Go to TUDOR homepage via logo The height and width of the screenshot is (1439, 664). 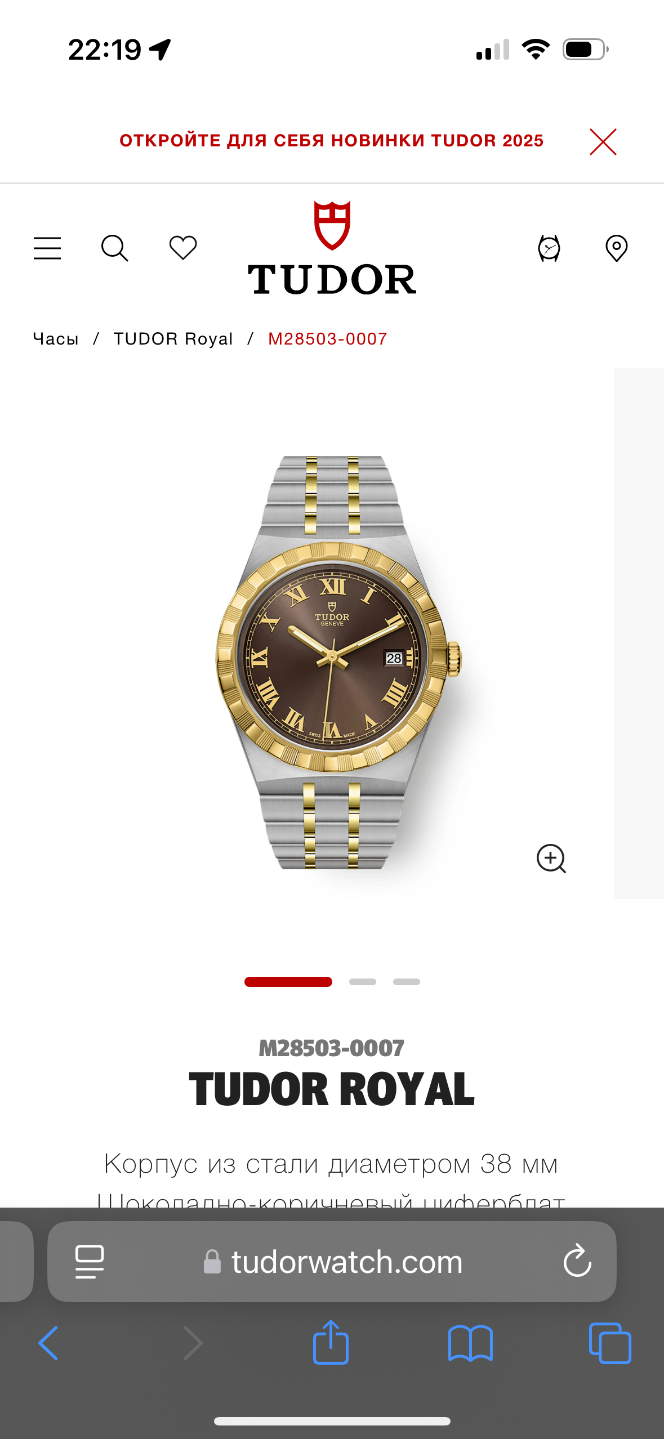pyautogui.click(x=332, y=248)
